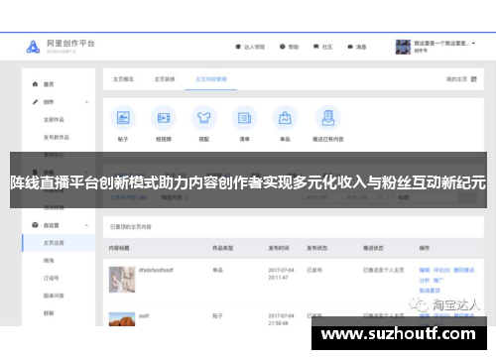This screenshot has width=496, height=359.
Task: Click the 作品类型 column header
Action: click(x=223, y=248)
